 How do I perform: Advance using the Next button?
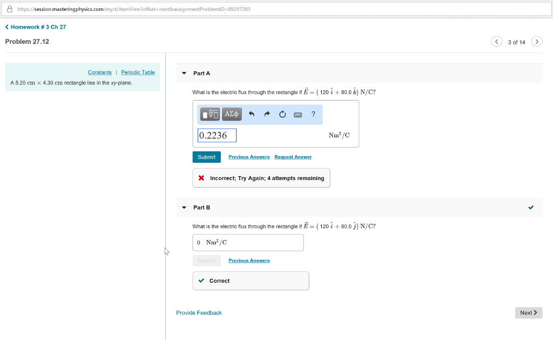(x=528, y=312)
